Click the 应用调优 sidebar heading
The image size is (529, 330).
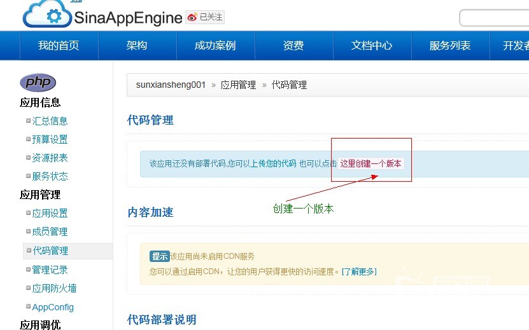(x=40, y=325)
